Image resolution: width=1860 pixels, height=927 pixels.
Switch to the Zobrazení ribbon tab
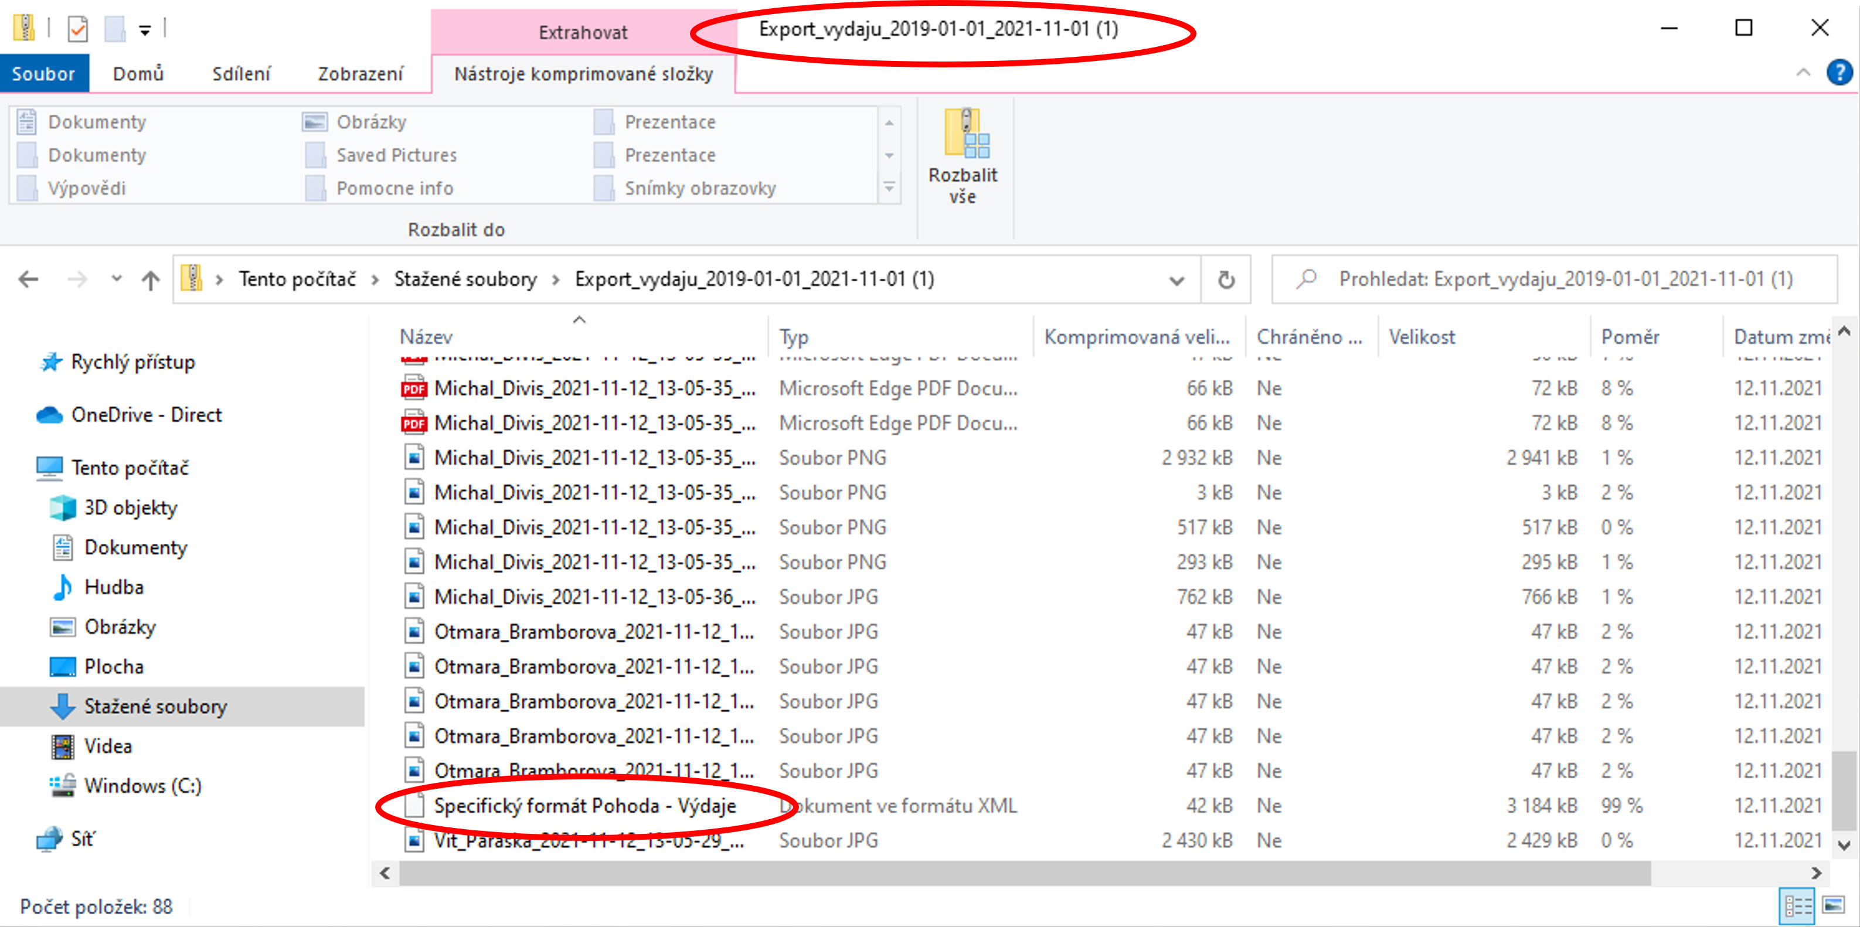pyautogui.click(x=361, y=74)
